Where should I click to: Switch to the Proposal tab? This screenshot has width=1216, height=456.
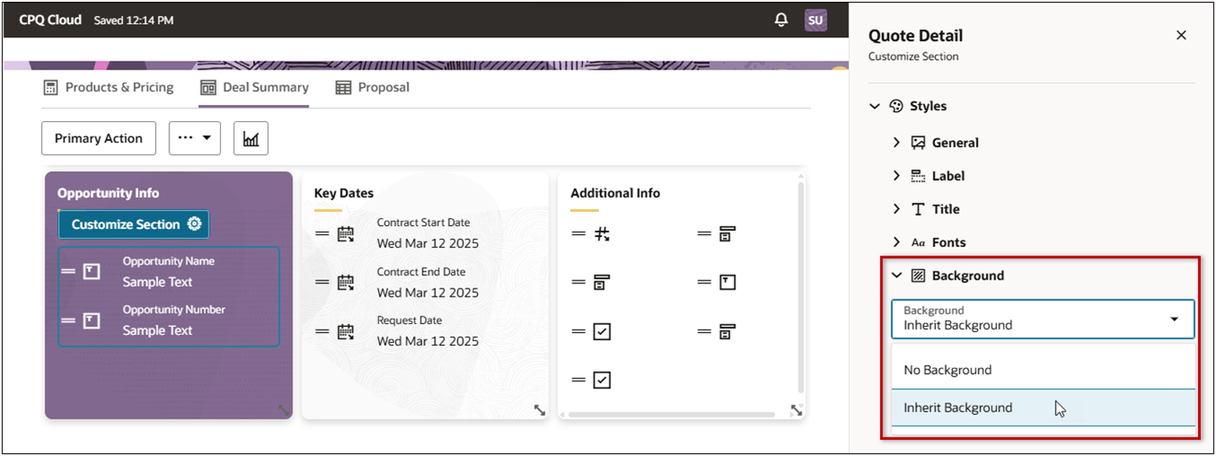pos(373,87)
